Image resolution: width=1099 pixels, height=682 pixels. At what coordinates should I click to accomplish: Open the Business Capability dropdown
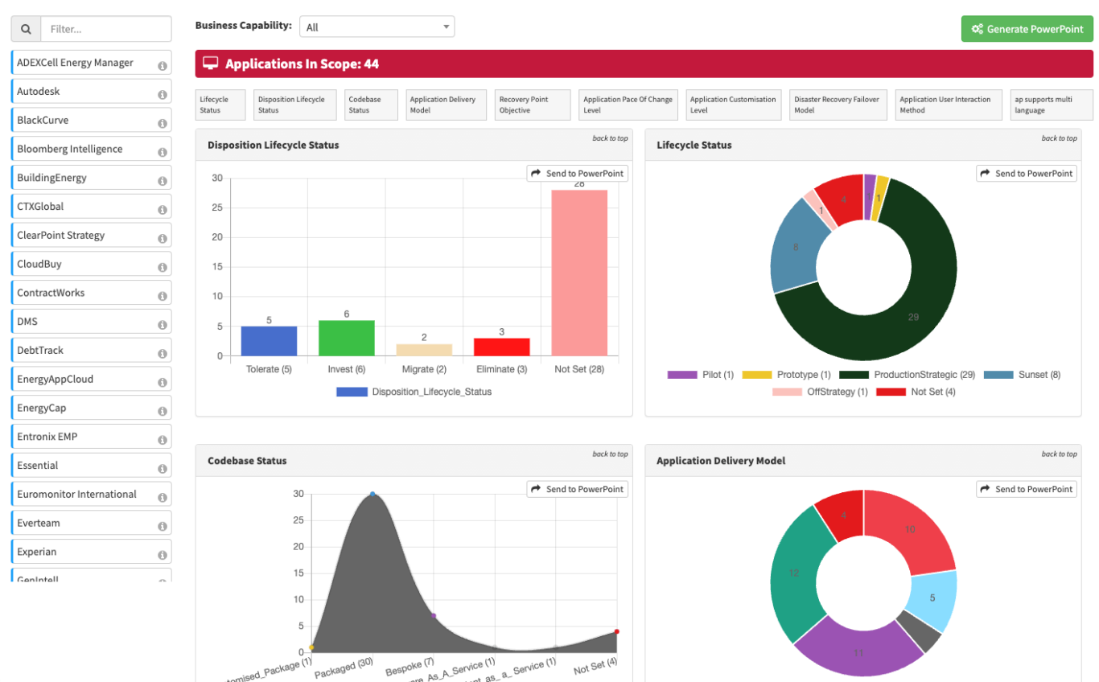coord(377,27)
